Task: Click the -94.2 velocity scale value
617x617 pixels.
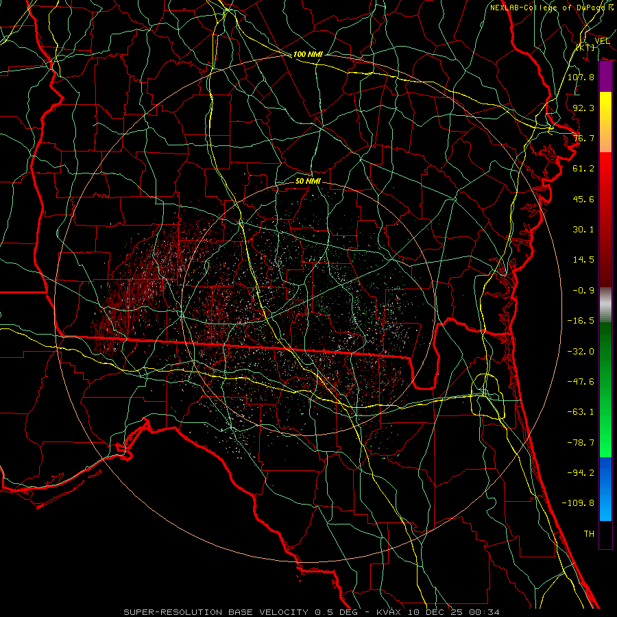Action: pos(581,473)
